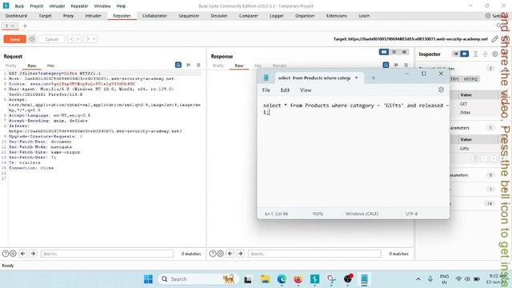The width and height of the screenshot is (512, 288).
Task: Open Request editor options menu icon
Action: click(198, 65)
